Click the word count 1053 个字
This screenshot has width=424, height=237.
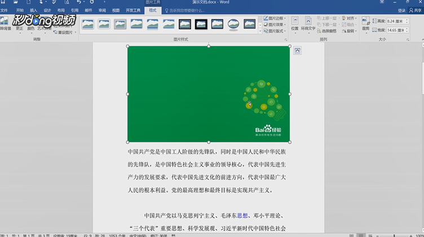(x=117, y=236)
